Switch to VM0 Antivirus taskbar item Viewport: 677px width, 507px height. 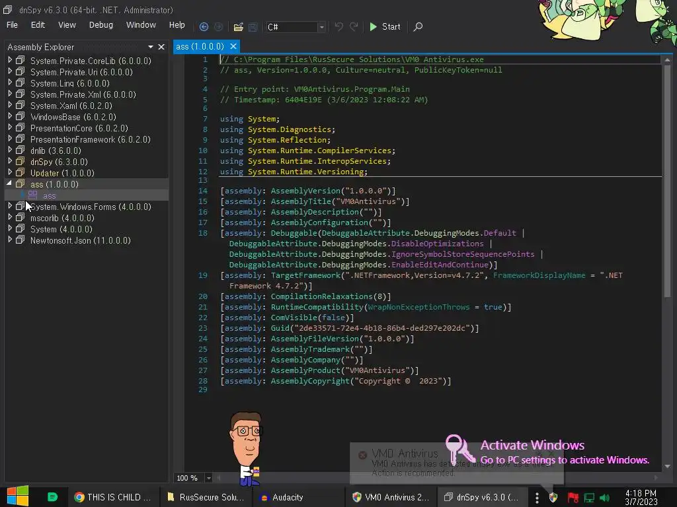391,497
